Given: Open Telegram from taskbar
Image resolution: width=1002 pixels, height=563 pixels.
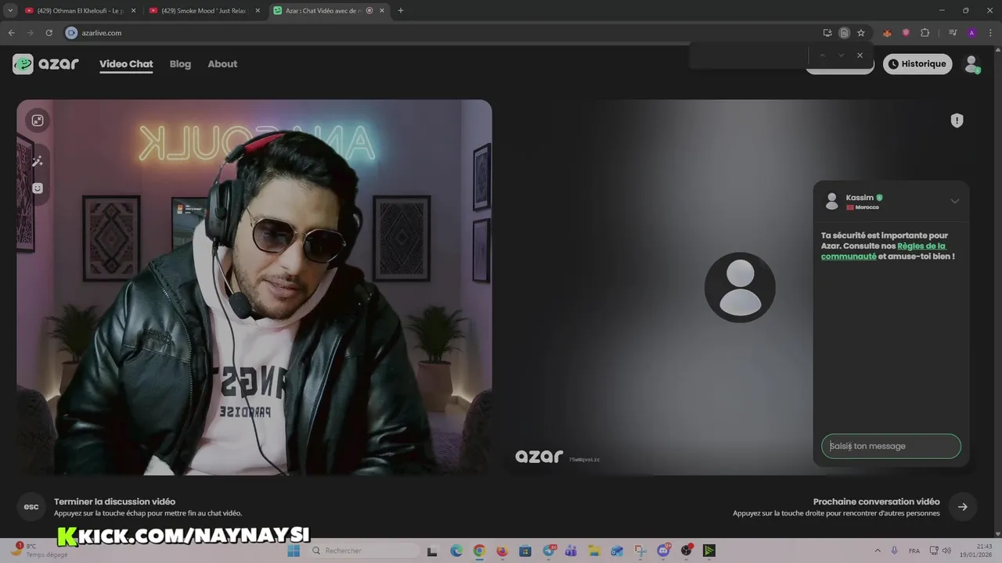Looking at the screenshot, I should point(550,550).
